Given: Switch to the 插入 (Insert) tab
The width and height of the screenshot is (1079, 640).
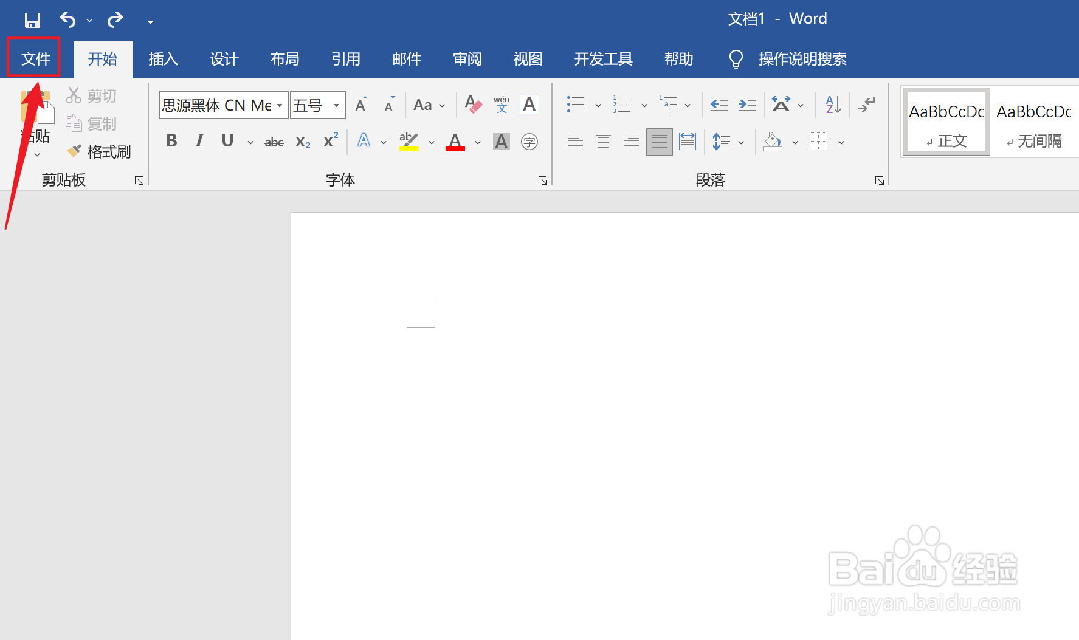Looking at the screenshot, I should coord(163,59).
